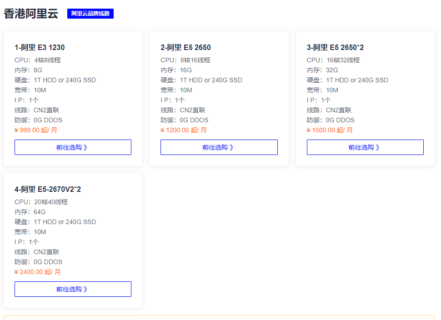Click the title 1-阿里 E3 1230

tap(40, 47)
